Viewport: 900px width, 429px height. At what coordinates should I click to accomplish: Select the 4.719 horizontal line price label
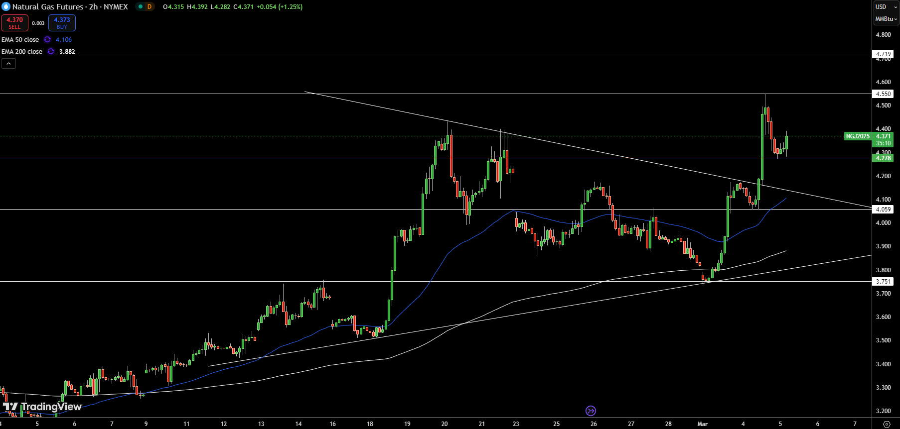tap(883, 54)
